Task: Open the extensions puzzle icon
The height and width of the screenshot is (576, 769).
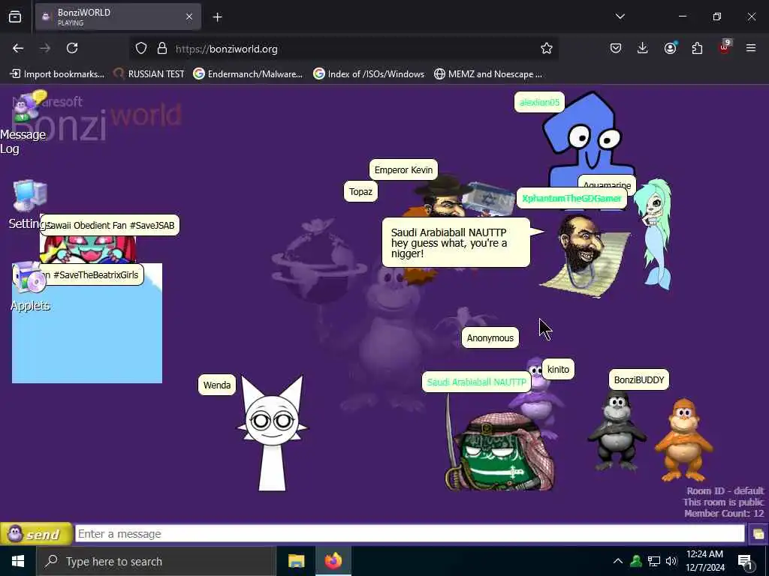Action: [x=697, y=49]
